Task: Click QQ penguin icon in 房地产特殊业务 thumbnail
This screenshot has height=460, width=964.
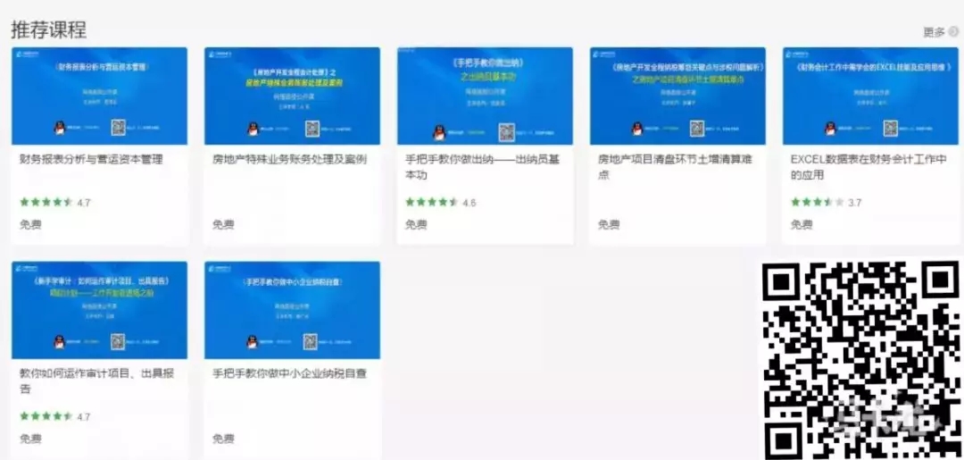Action: [x=253, y=130]
